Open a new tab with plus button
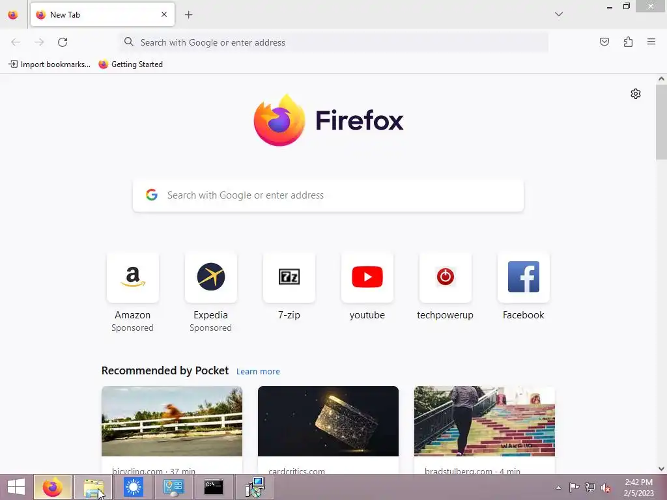 tap(188, 15)
